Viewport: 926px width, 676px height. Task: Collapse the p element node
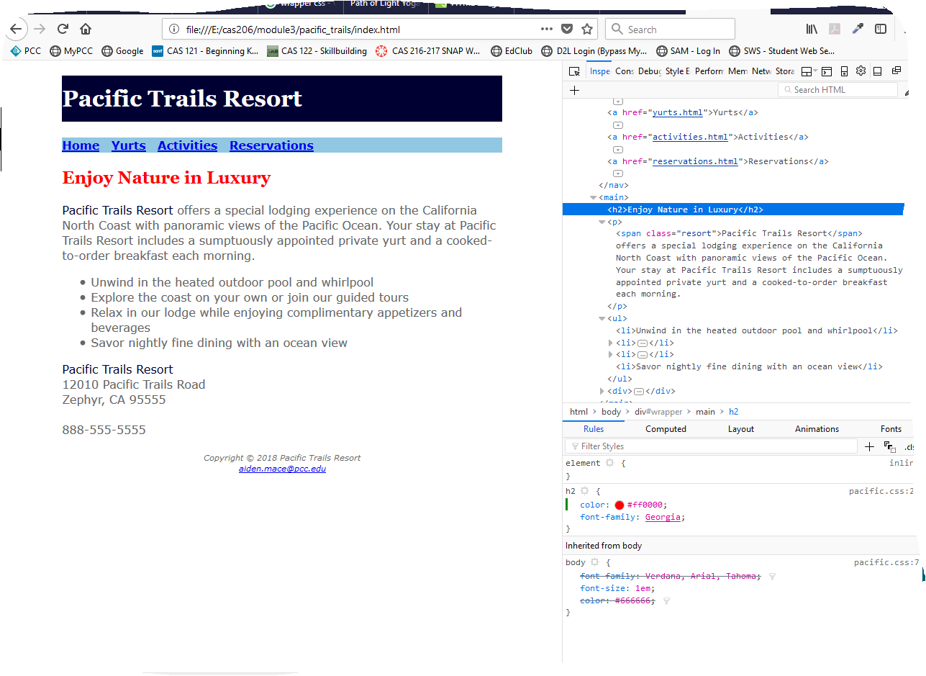click(602, 222)
